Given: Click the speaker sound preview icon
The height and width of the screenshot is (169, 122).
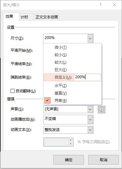Looking at the screenshot, I should click(101, 109).
